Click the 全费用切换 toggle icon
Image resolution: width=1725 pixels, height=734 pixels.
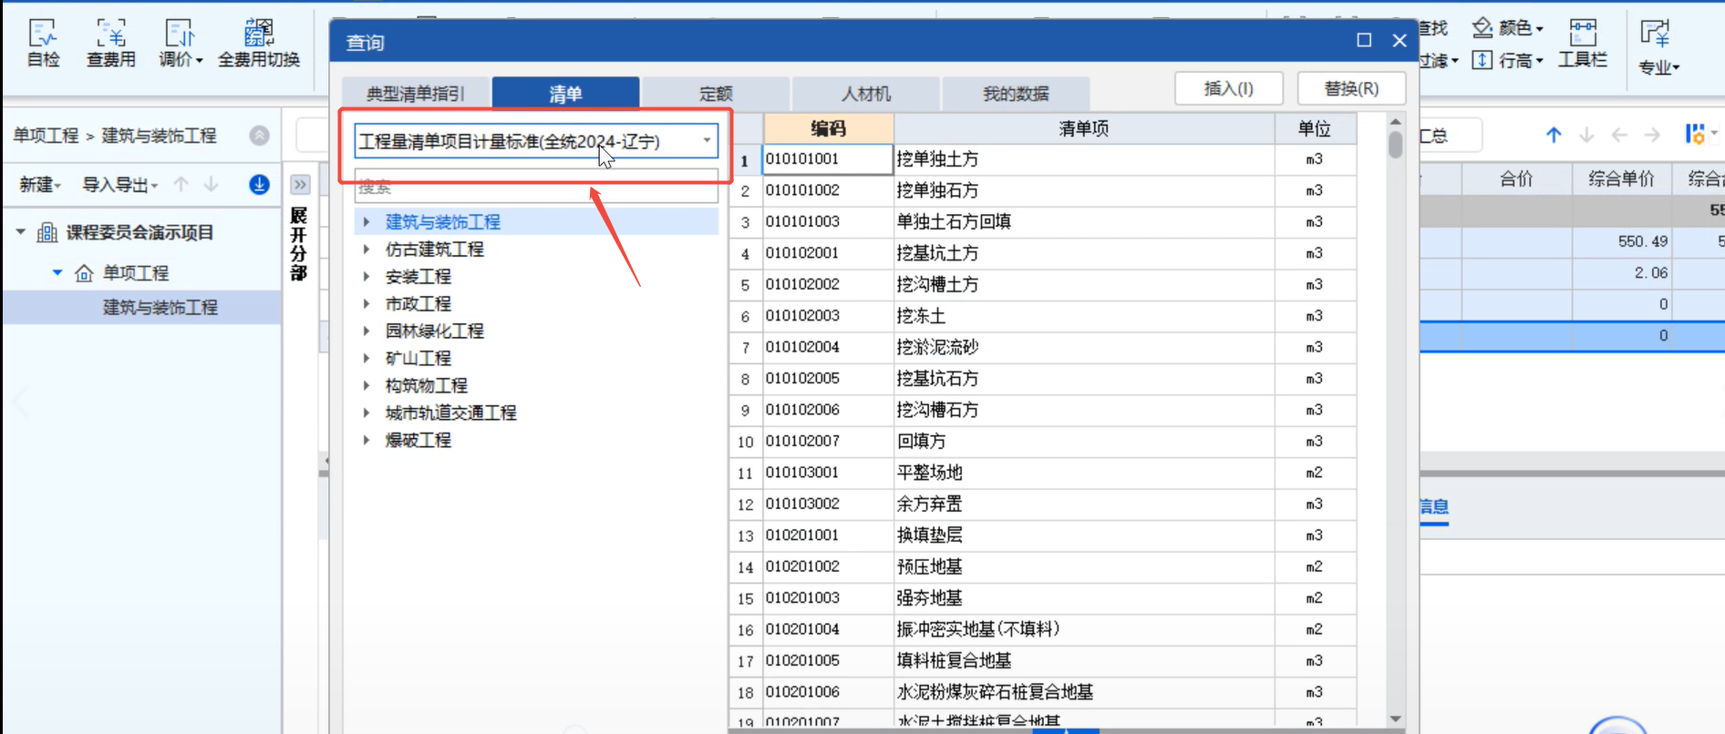tap(259, 43)
